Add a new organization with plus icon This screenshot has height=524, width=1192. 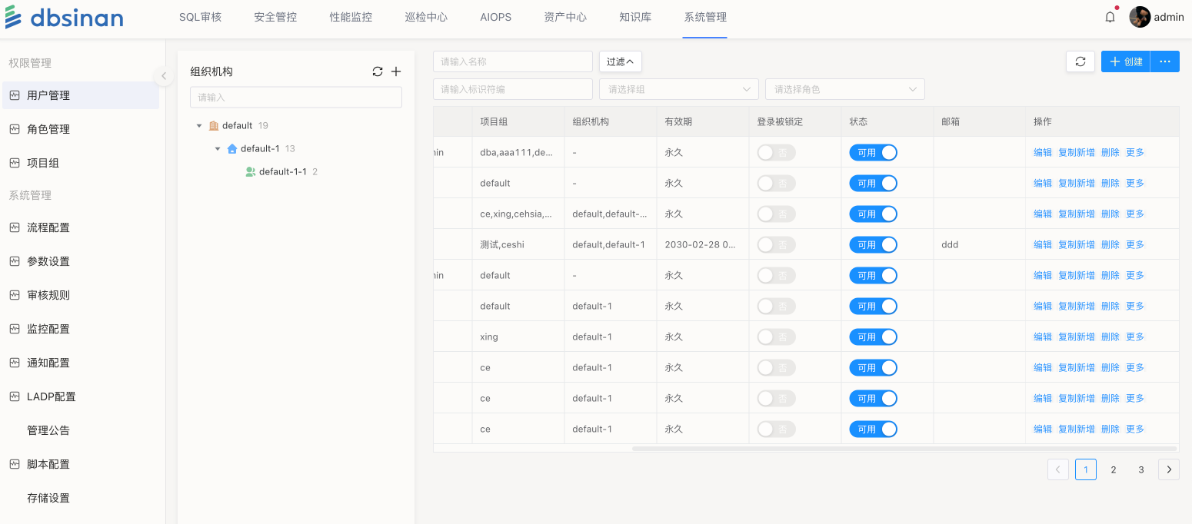pyautogui.click(x=396, y=71)
